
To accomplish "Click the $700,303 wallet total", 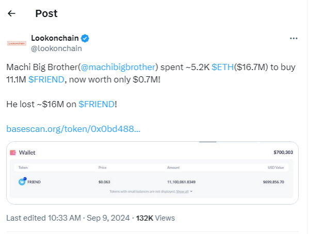I will (283, 153).
